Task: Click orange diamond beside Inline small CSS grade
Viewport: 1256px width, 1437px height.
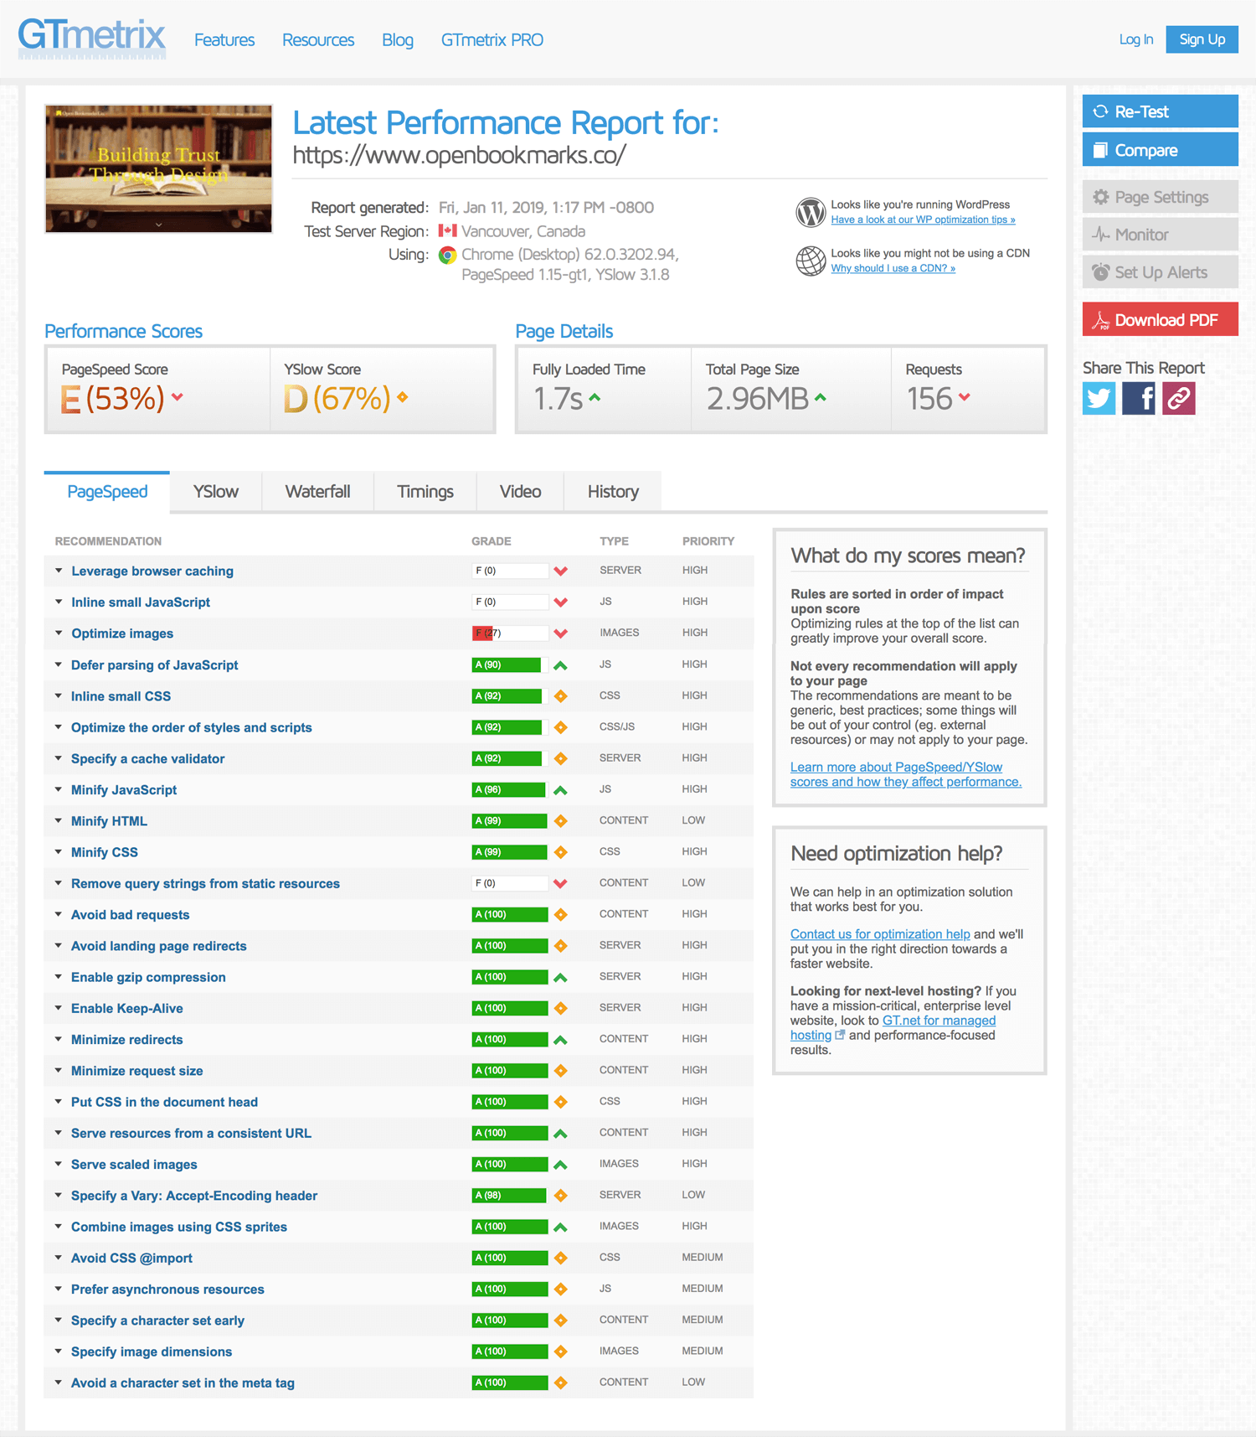Action: [x=561, y=696]
